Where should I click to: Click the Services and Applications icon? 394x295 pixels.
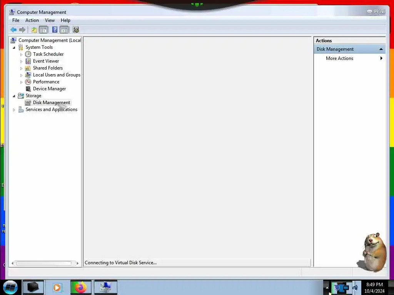tap(21, 109)
